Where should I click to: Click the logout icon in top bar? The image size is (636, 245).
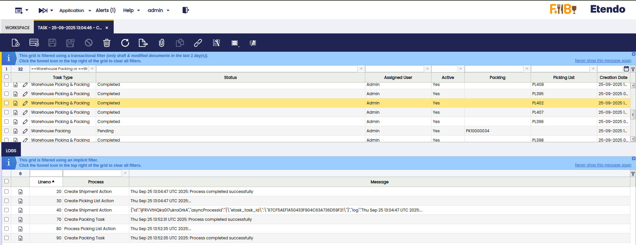186,10
